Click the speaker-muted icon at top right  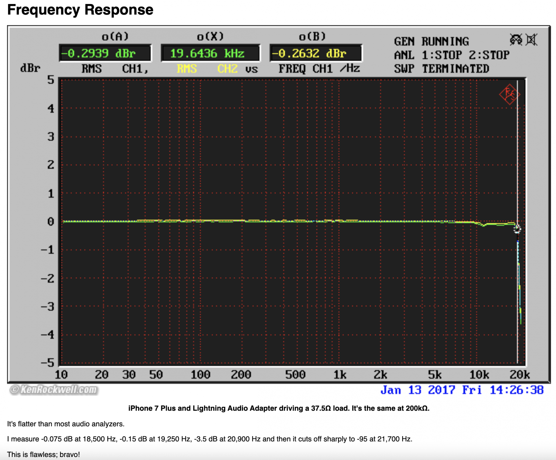[x=531, y=40]
